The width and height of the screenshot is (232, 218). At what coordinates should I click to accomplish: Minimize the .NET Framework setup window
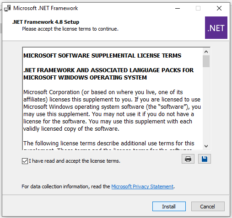pyautogui.click(x=178, y=8)
